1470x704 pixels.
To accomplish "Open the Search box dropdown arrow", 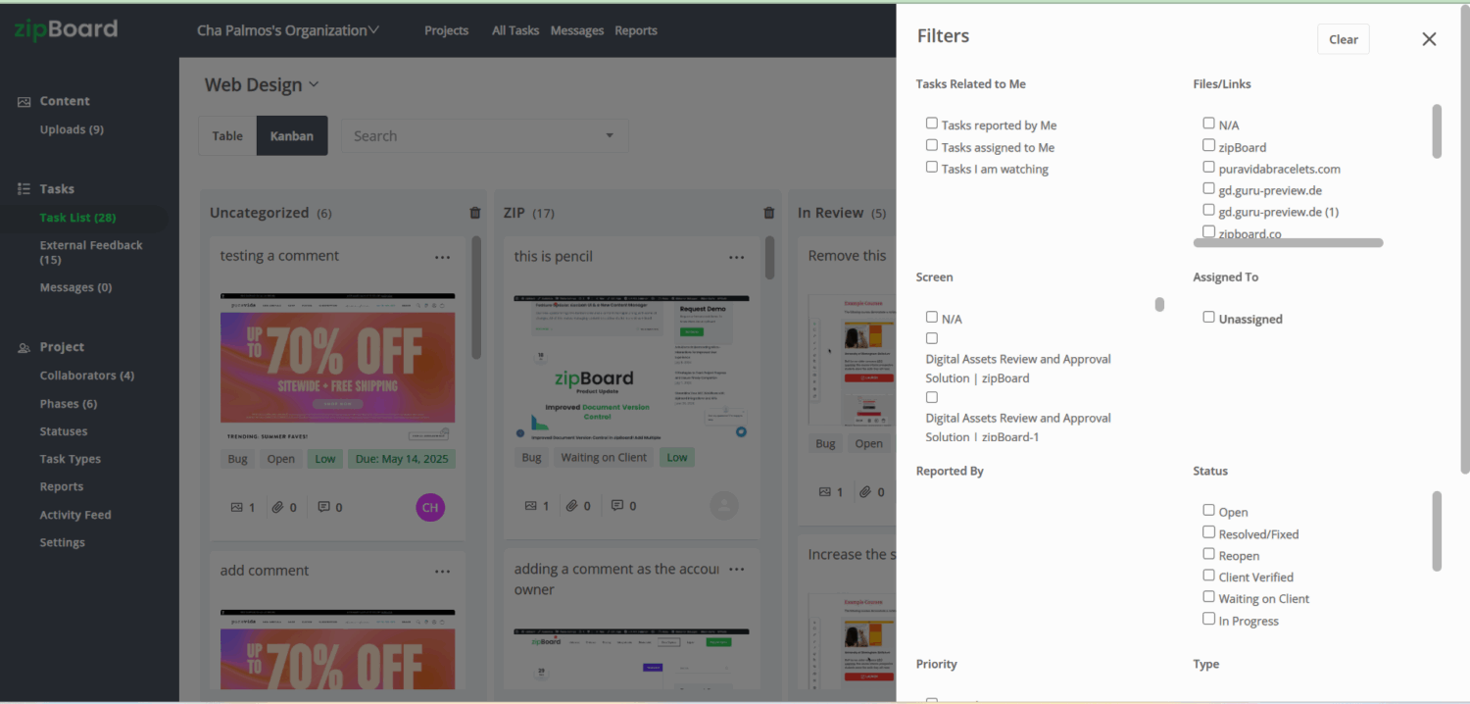I will point(610,135).
